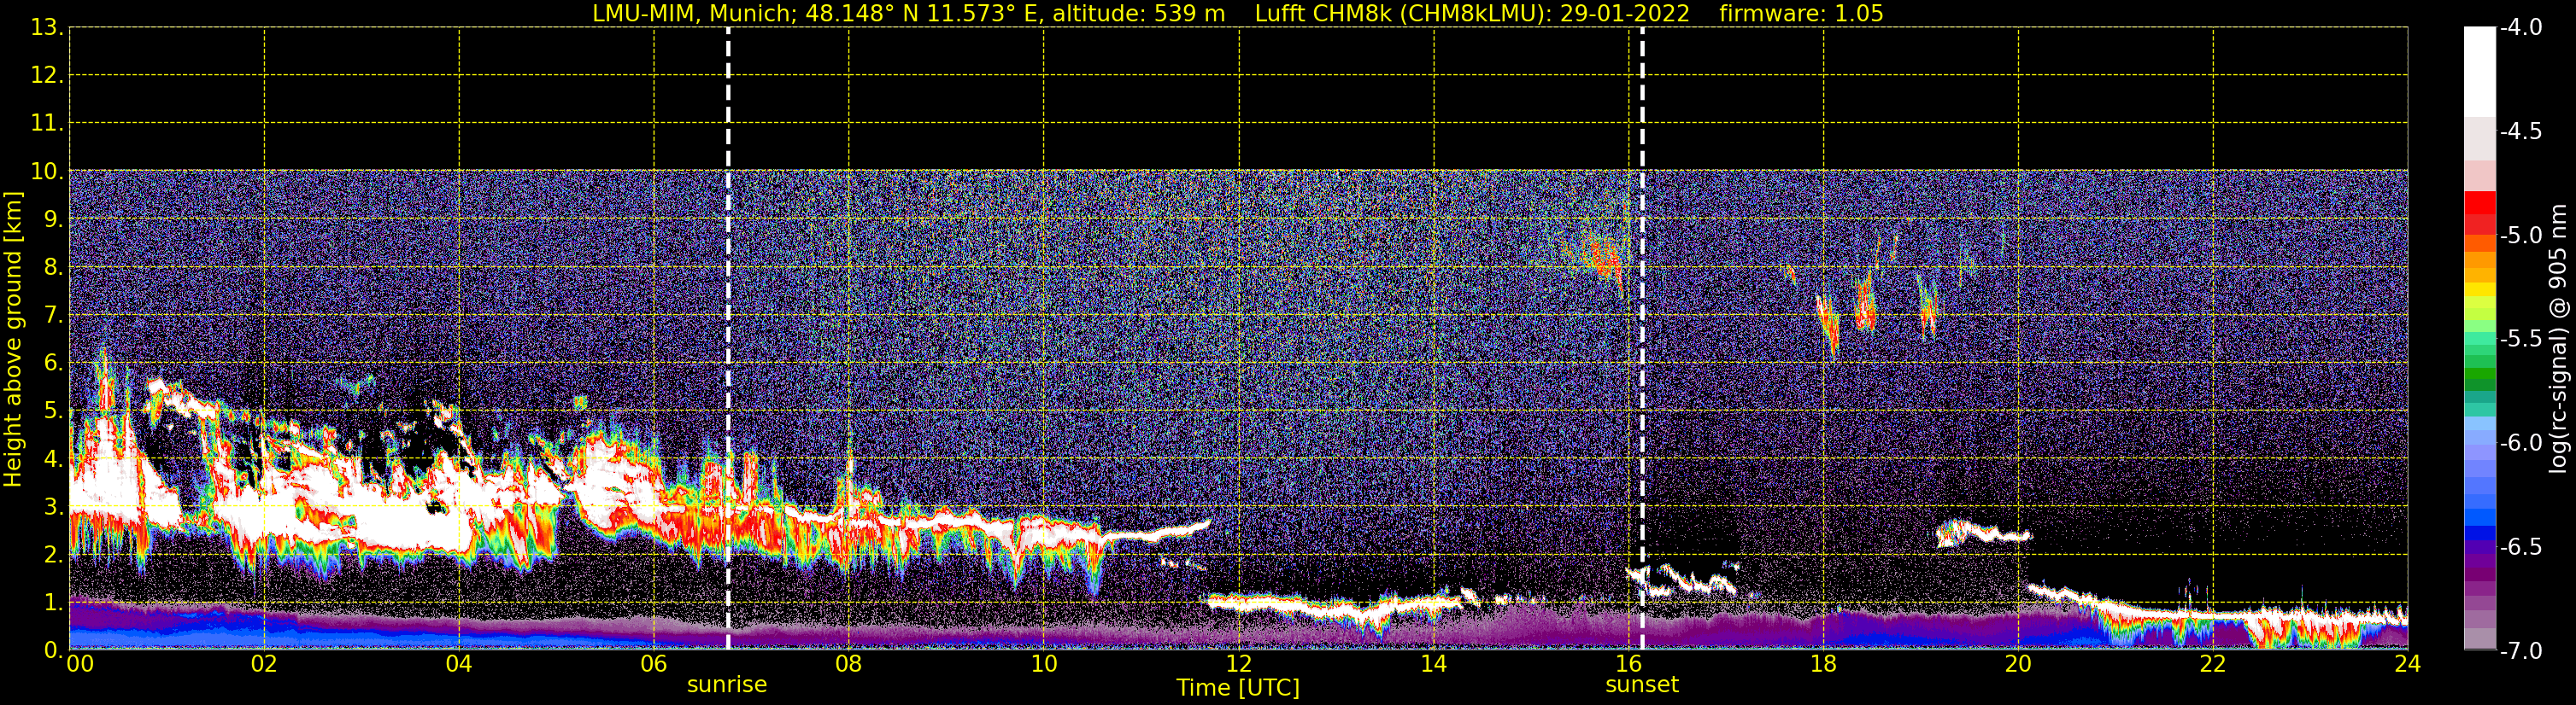
Task: Click the 1 km tick on the height axis
Action: coord(53,603)
